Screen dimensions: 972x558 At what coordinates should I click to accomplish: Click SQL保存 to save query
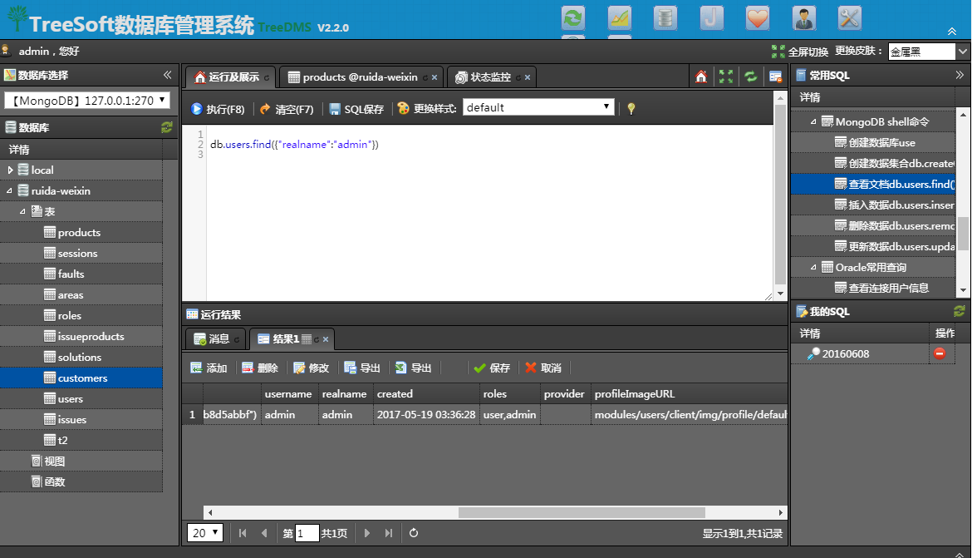pyautogui.click(x=356, y=109)
